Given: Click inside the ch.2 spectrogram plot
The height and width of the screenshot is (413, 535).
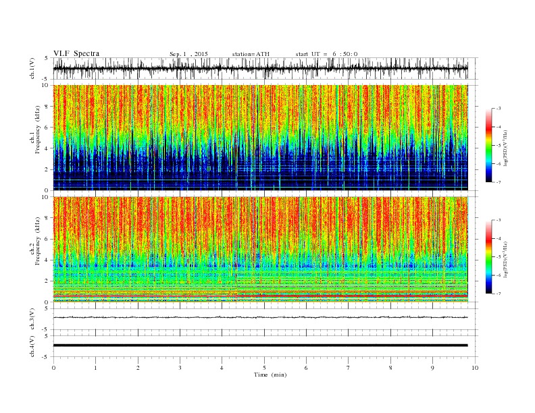Looking at the screenshot, I should coord(260,249).
